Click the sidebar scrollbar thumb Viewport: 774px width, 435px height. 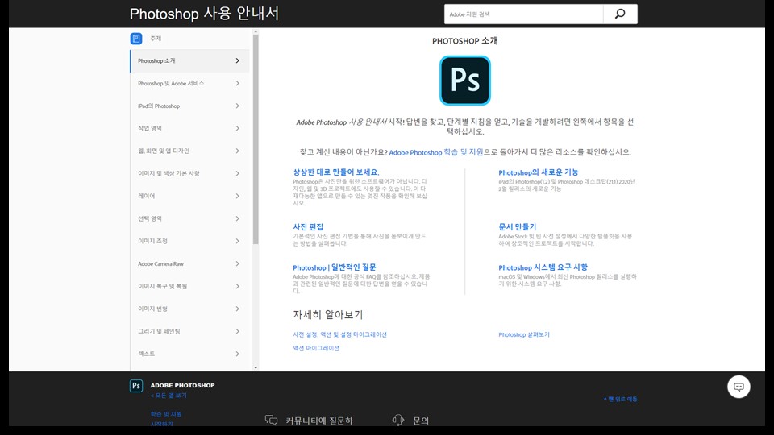[x=256, y=139]
